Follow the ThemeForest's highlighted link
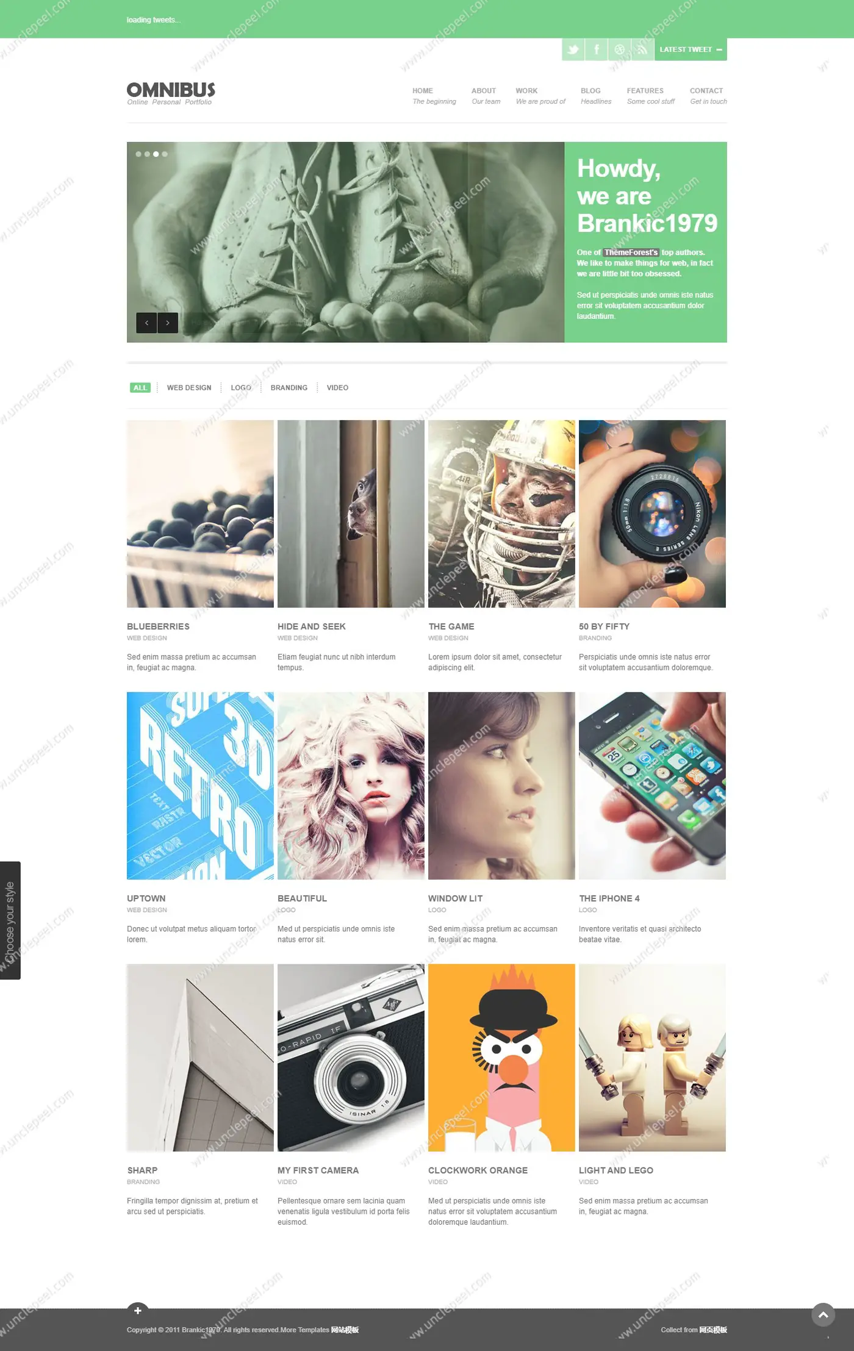The width and height of the screenshot is (854, 1351). tap(631, 253)
